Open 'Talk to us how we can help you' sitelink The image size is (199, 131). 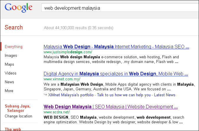pos(124,95)
